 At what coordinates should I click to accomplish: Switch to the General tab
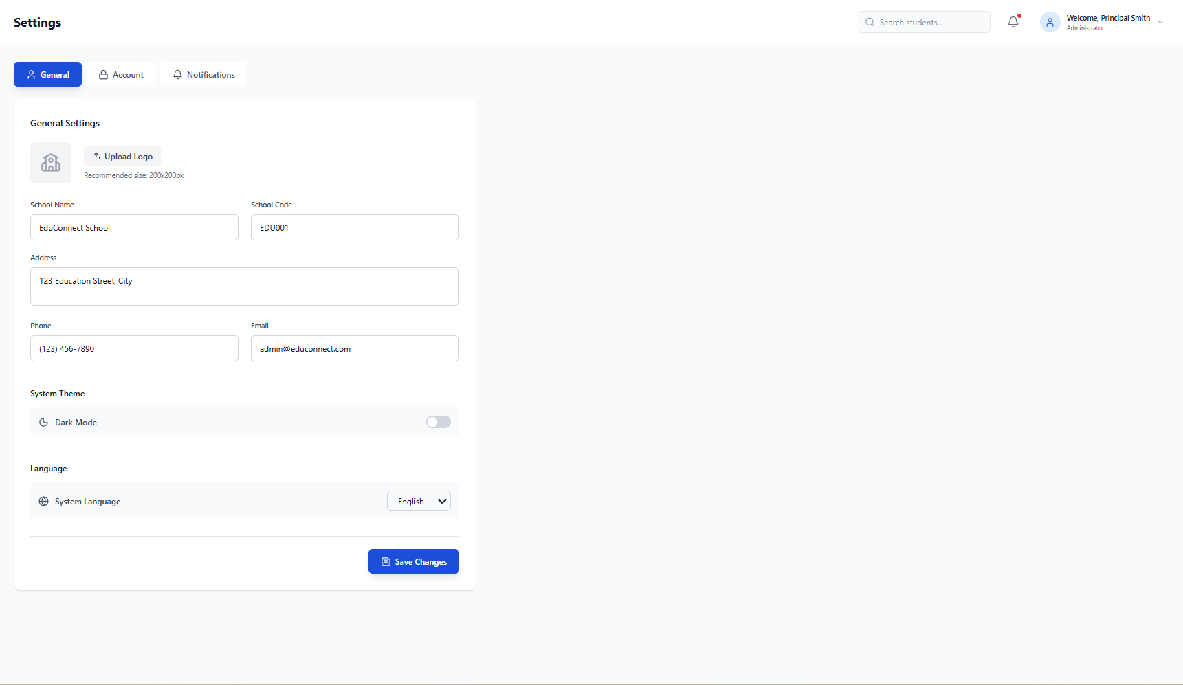(x=47, y=74)
